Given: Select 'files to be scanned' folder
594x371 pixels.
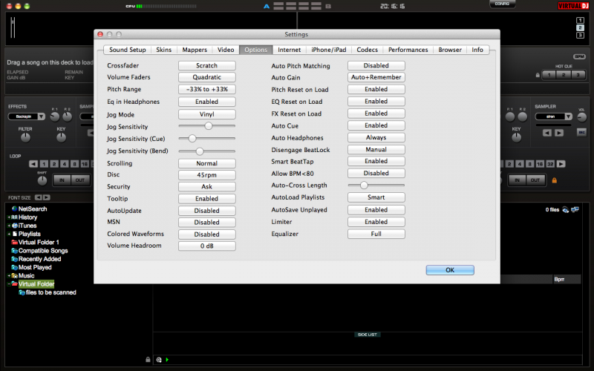Looking at the screenshot, I should [50, 292].
